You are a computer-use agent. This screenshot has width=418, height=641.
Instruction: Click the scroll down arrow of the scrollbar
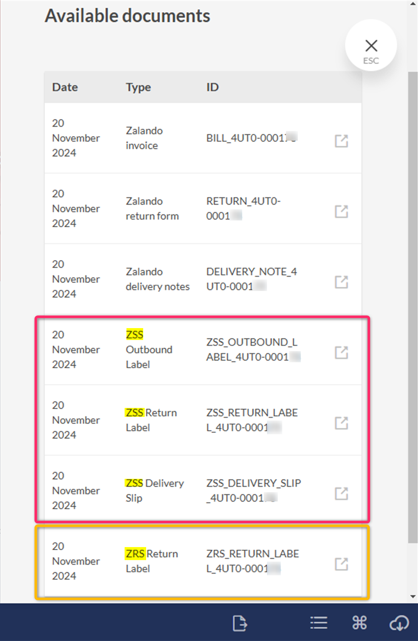(413, 597)
